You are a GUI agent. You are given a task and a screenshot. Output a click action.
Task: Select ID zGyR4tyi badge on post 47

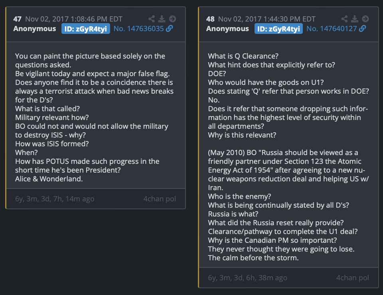click(x=85, y=29)
